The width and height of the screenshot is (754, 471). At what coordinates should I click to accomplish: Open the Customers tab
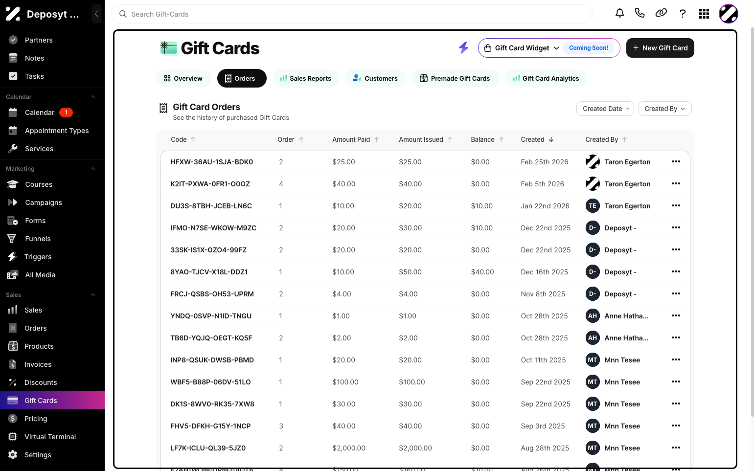375,78
